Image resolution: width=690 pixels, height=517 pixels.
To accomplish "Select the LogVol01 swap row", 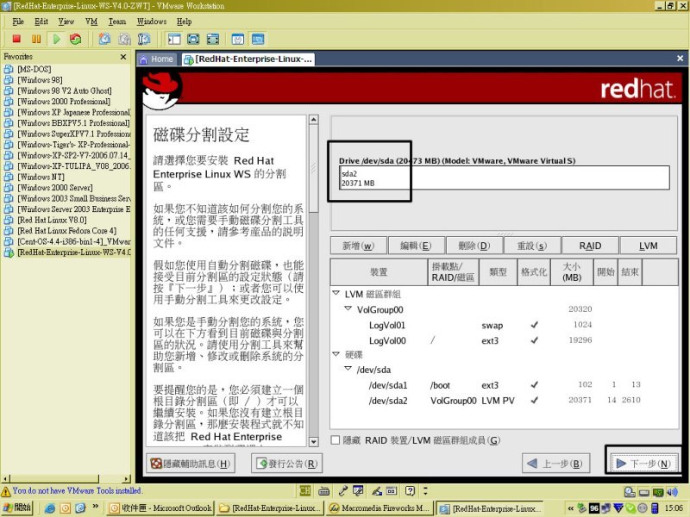I will point(504,326).
